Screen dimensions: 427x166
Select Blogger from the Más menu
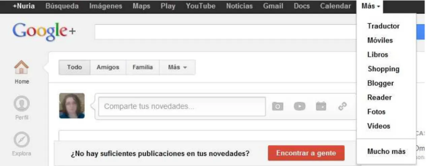coord(381,83)
